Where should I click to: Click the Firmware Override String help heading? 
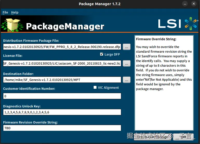click(x=156, y=39)
